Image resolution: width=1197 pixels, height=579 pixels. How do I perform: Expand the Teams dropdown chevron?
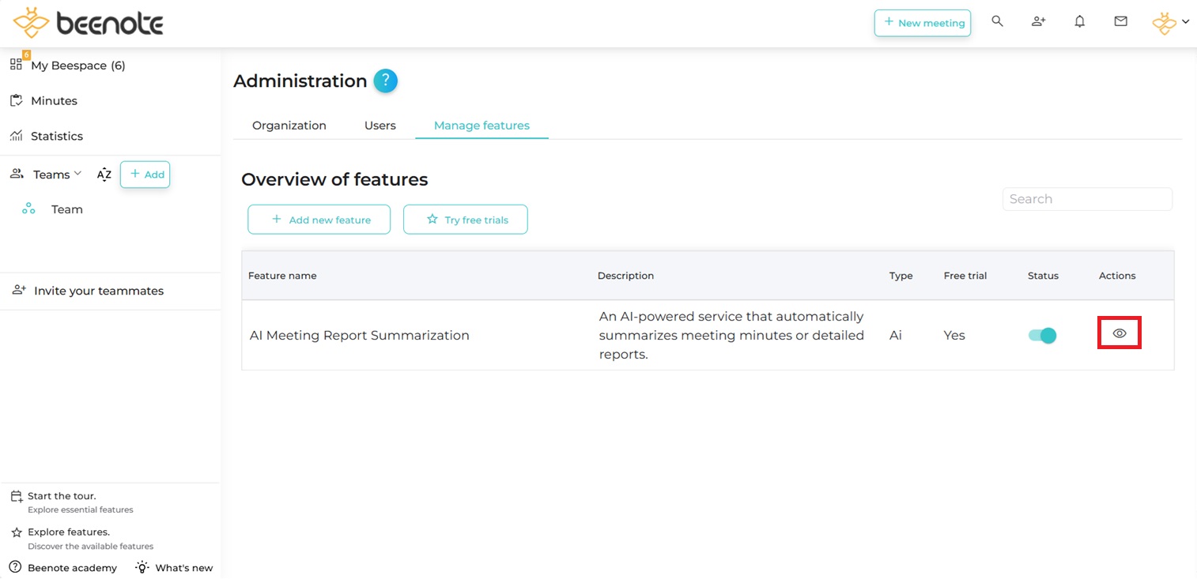coord(77,174)
